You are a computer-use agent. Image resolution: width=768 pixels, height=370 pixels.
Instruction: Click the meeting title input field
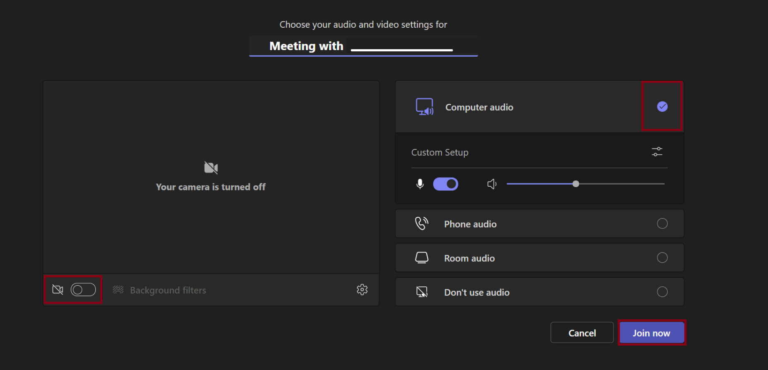(x=363, y=46)
